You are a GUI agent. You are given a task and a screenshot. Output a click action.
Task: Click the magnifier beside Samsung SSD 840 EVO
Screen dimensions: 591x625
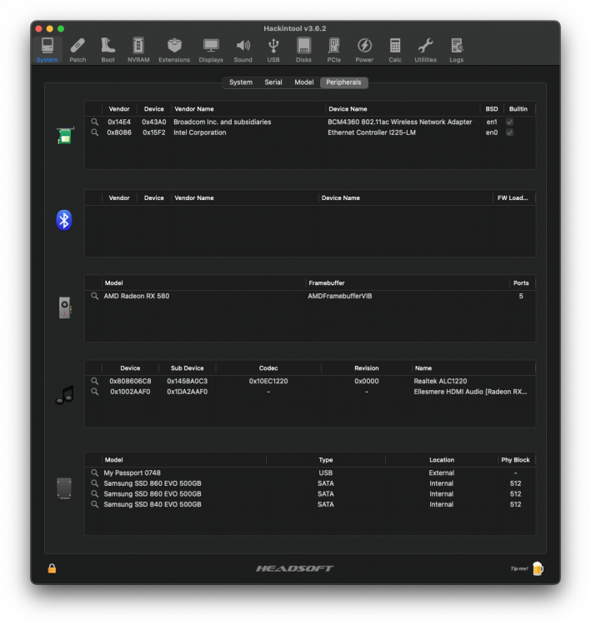[94, 504]
